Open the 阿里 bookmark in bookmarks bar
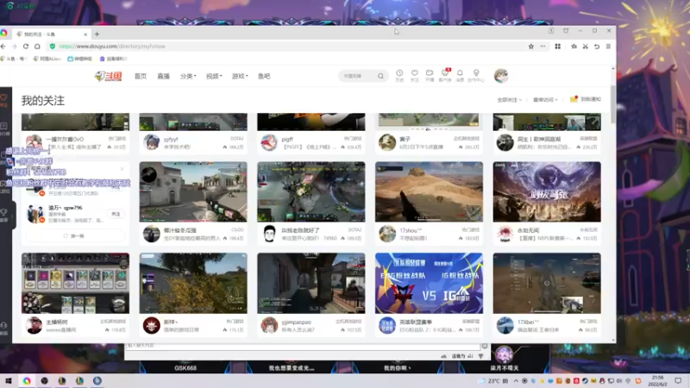Screen dimensions: 690x388 click(x=47, y=59)
